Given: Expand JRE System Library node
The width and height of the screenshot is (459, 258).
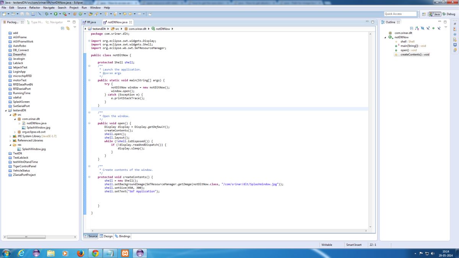Looking at the screenshot, I should coord(10,136).
